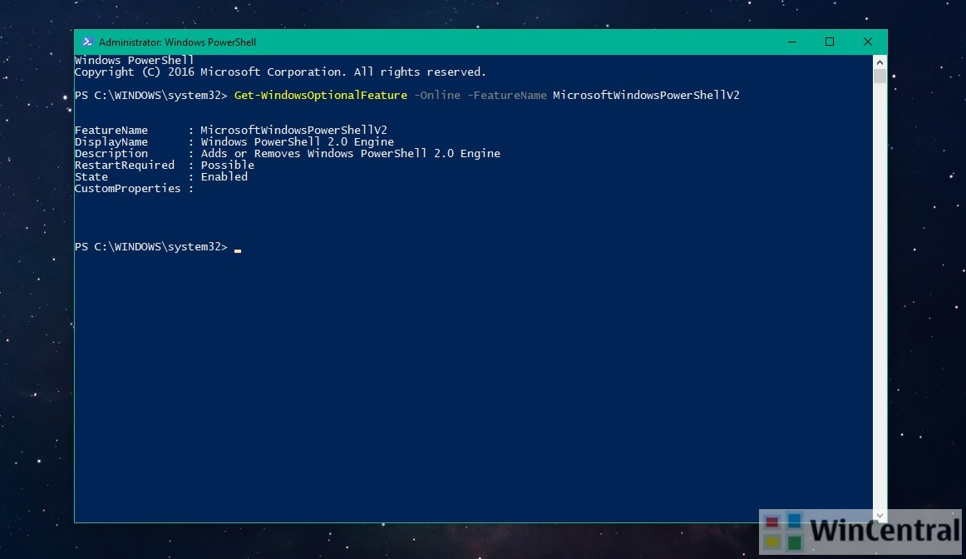Click the Get-WindowsOptionalFeature command text
966x559 pixels.
point(320,95)
